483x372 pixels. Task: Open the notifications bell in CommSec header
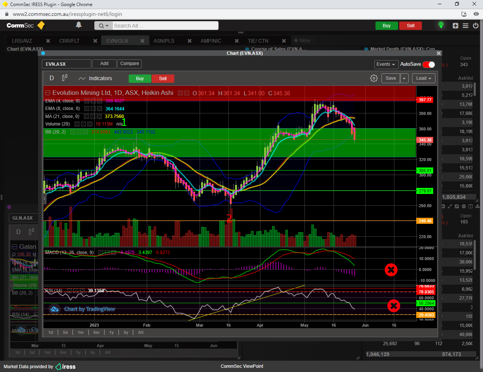coord(78,25)
